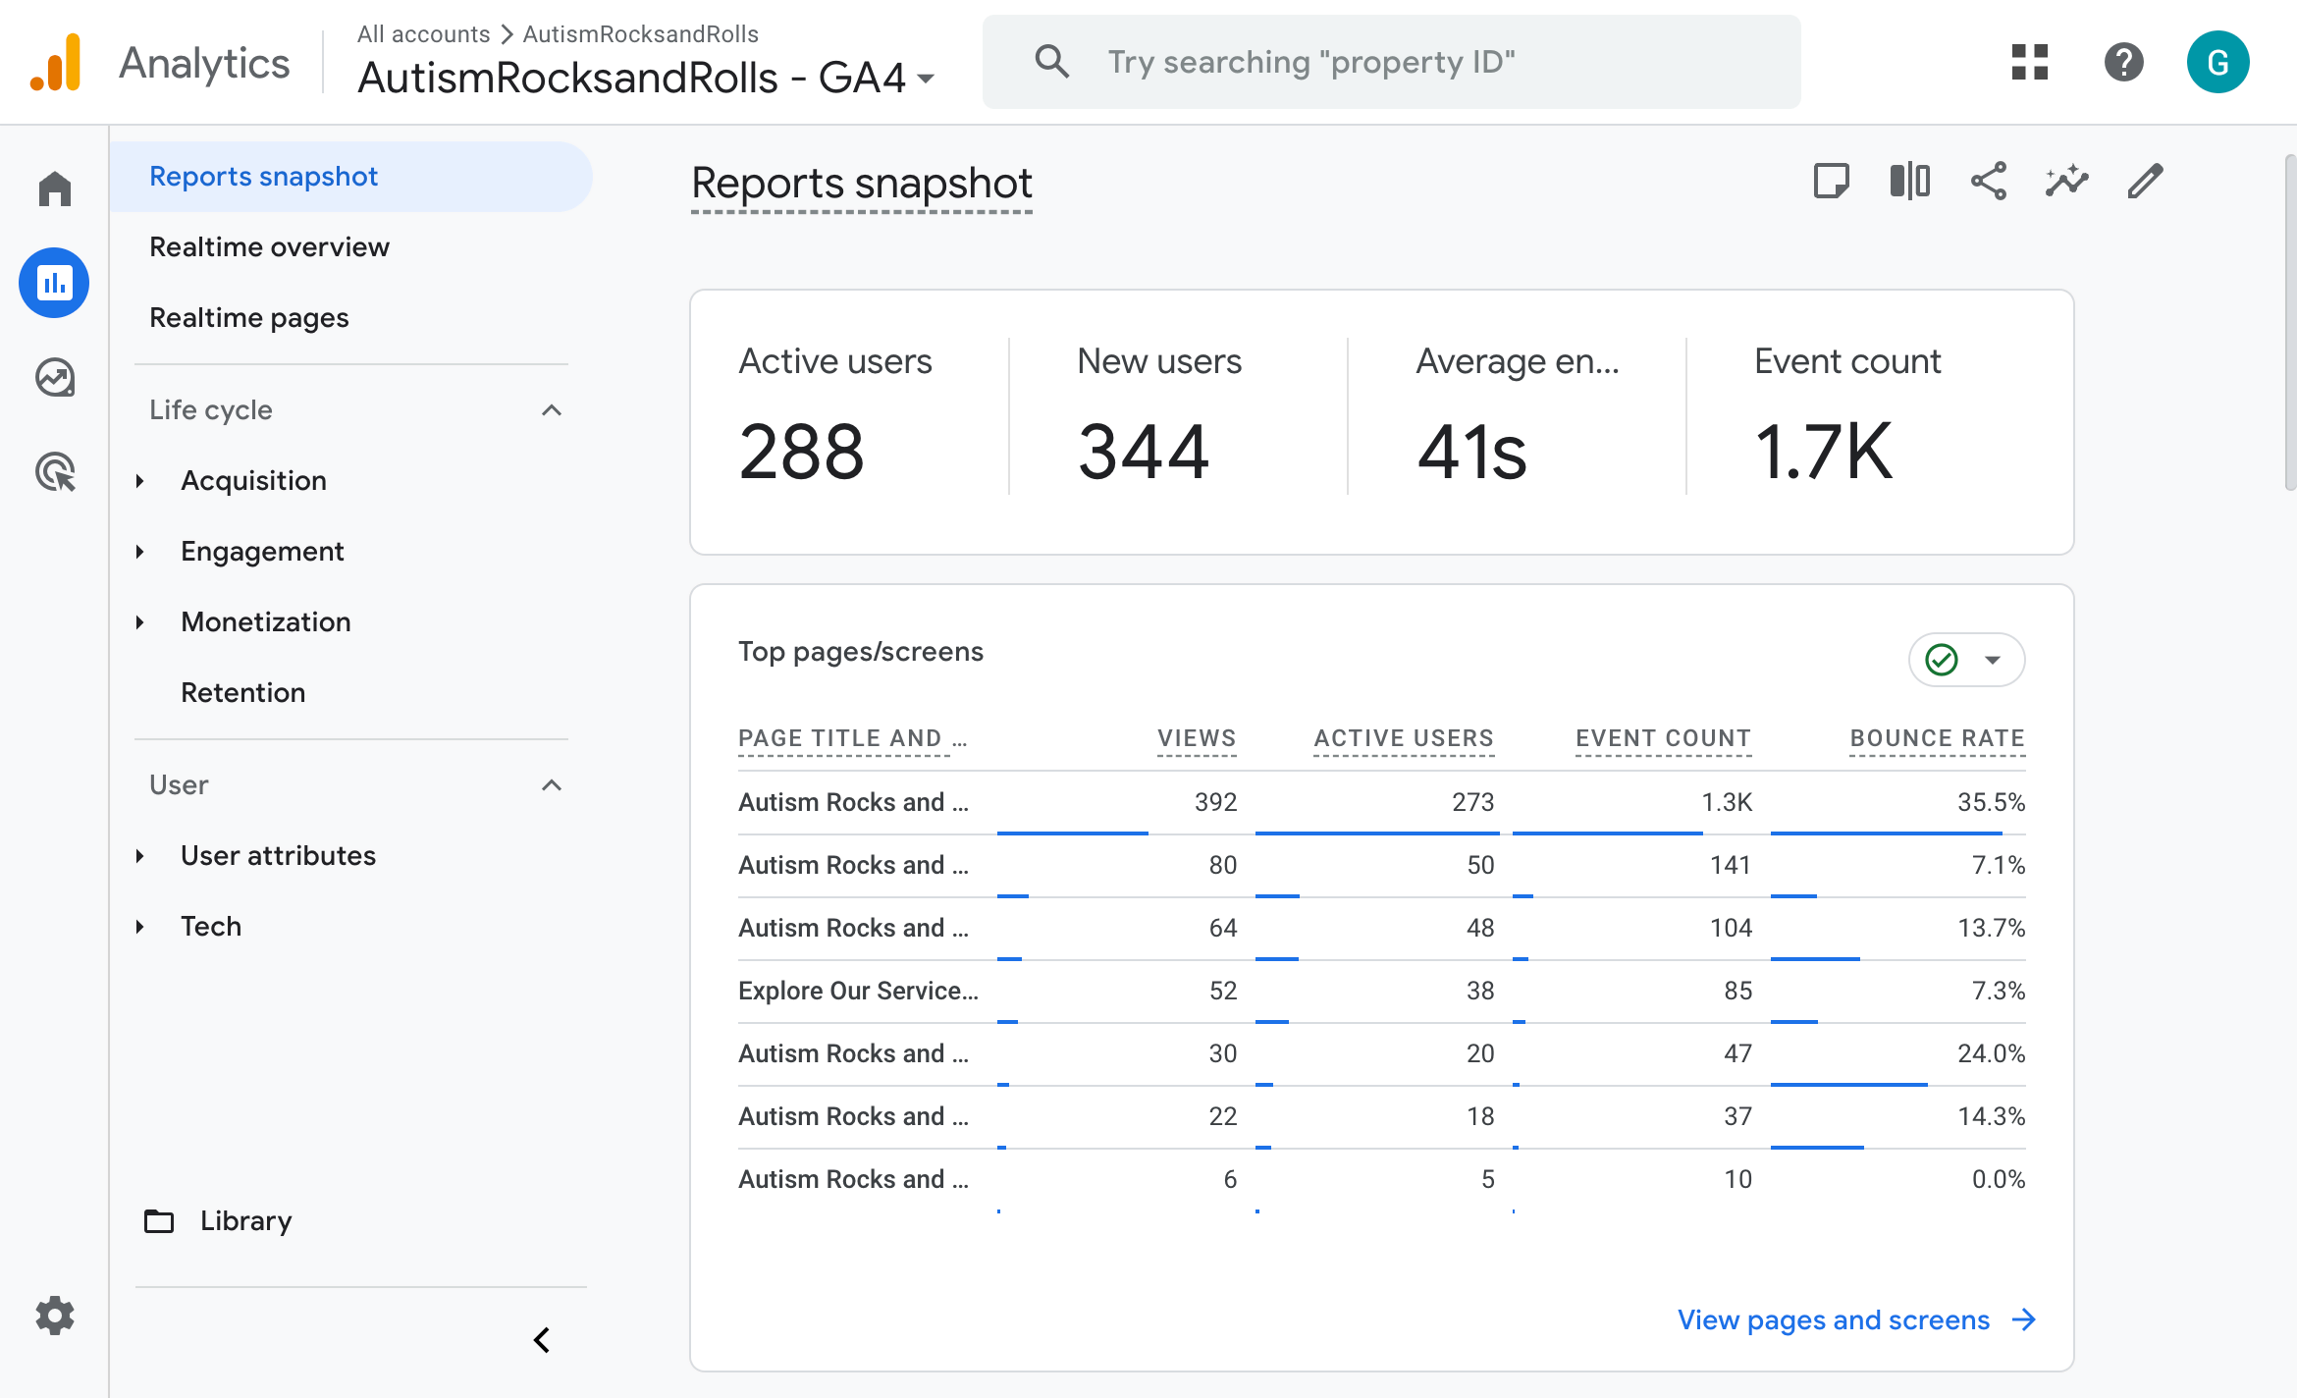Click the 0.0% bounce rate value
This screenshot has height=1398, width=2297.
1998,1179
